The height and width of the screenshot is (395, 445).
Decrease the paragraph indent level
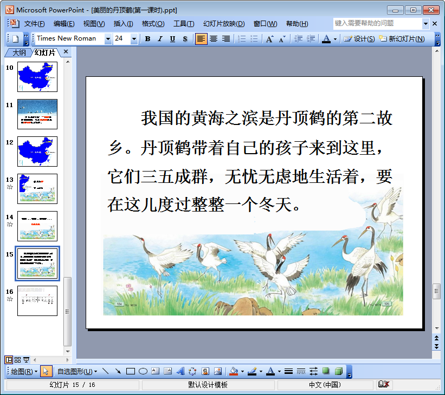298,39
